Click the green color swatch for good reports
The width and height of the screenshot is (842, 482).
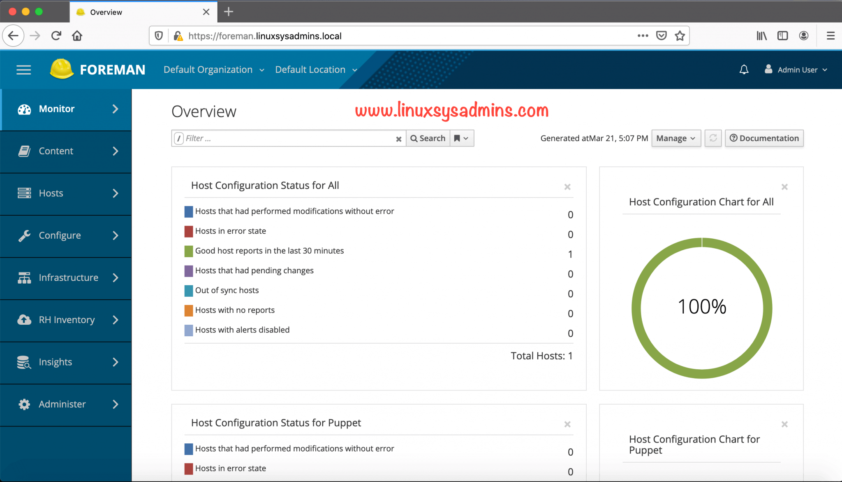point(189,251)
